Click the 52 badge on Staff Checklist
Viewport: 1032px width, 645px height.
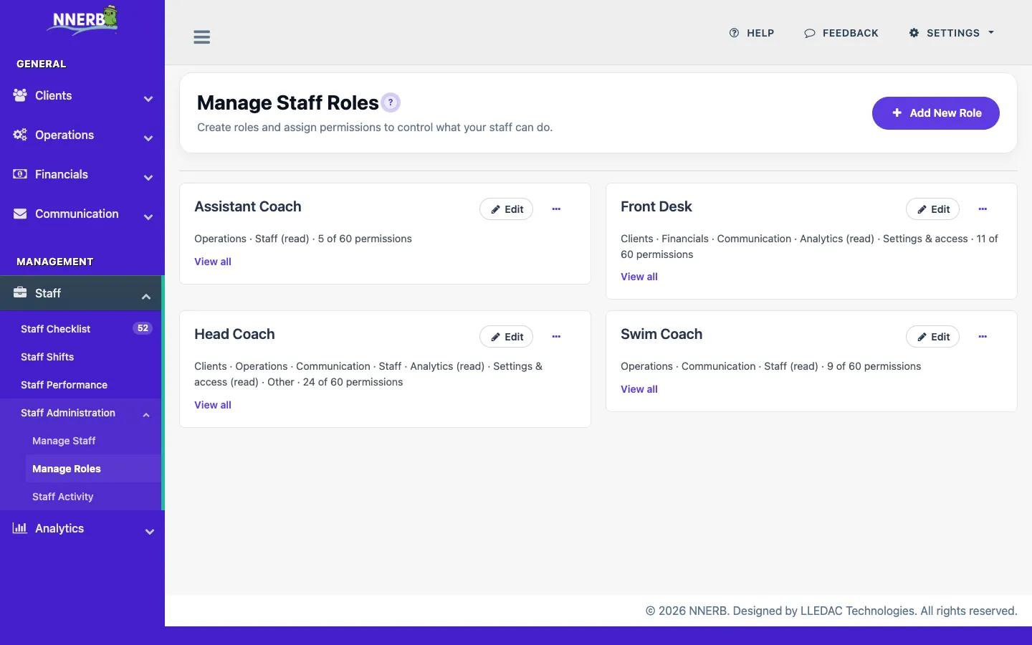click(143, 328)
